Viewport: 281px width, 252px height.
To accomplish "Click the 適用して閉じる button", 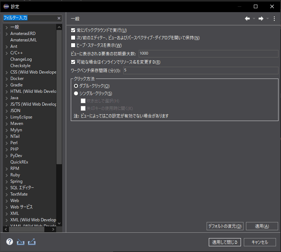I will tap(225, 242).
